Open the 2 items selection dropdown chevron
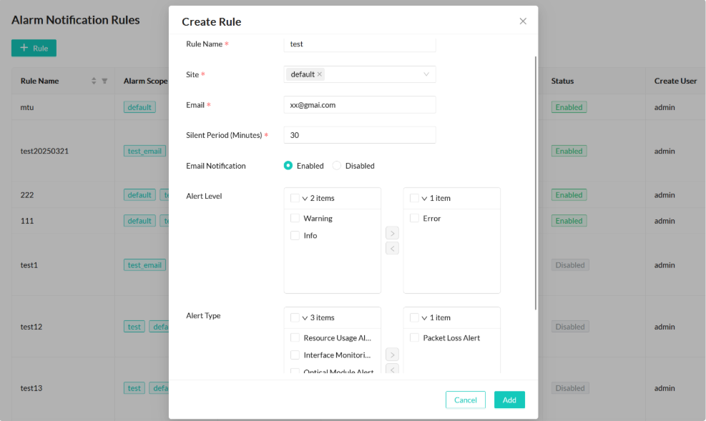 point(305,199)
